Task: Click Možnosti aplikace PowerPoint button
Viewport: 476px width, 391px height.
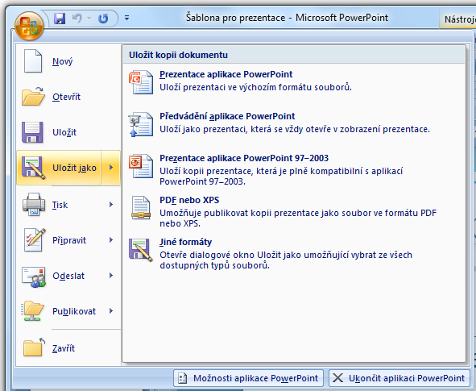Action: click(248, 378)
